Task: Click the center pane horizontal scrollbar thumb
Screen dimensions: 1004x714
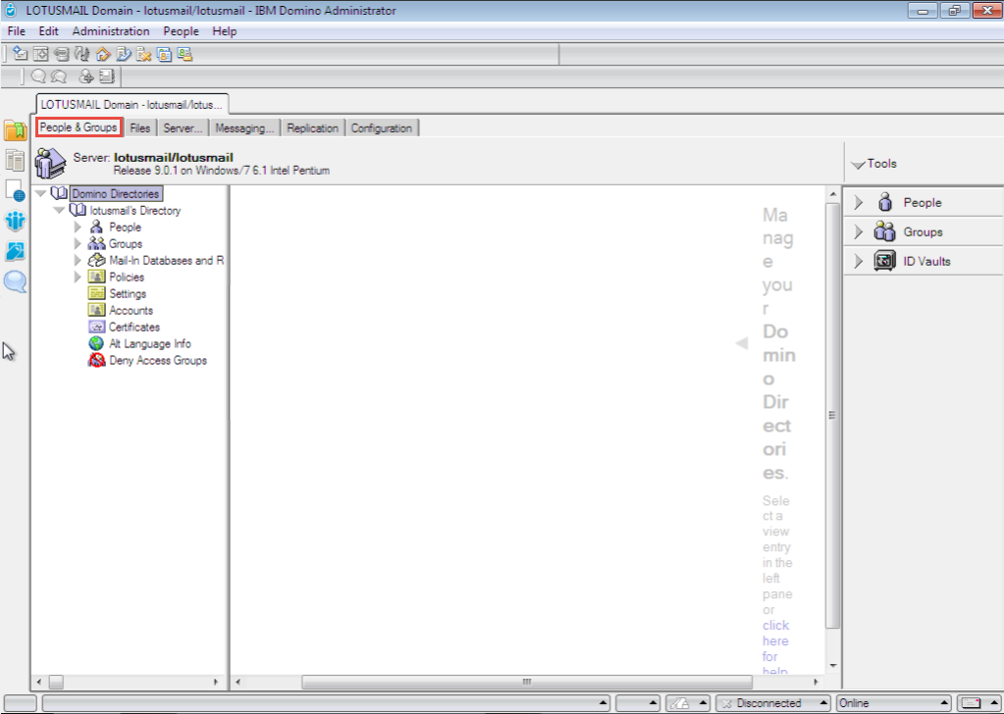Action: point(527,682)
